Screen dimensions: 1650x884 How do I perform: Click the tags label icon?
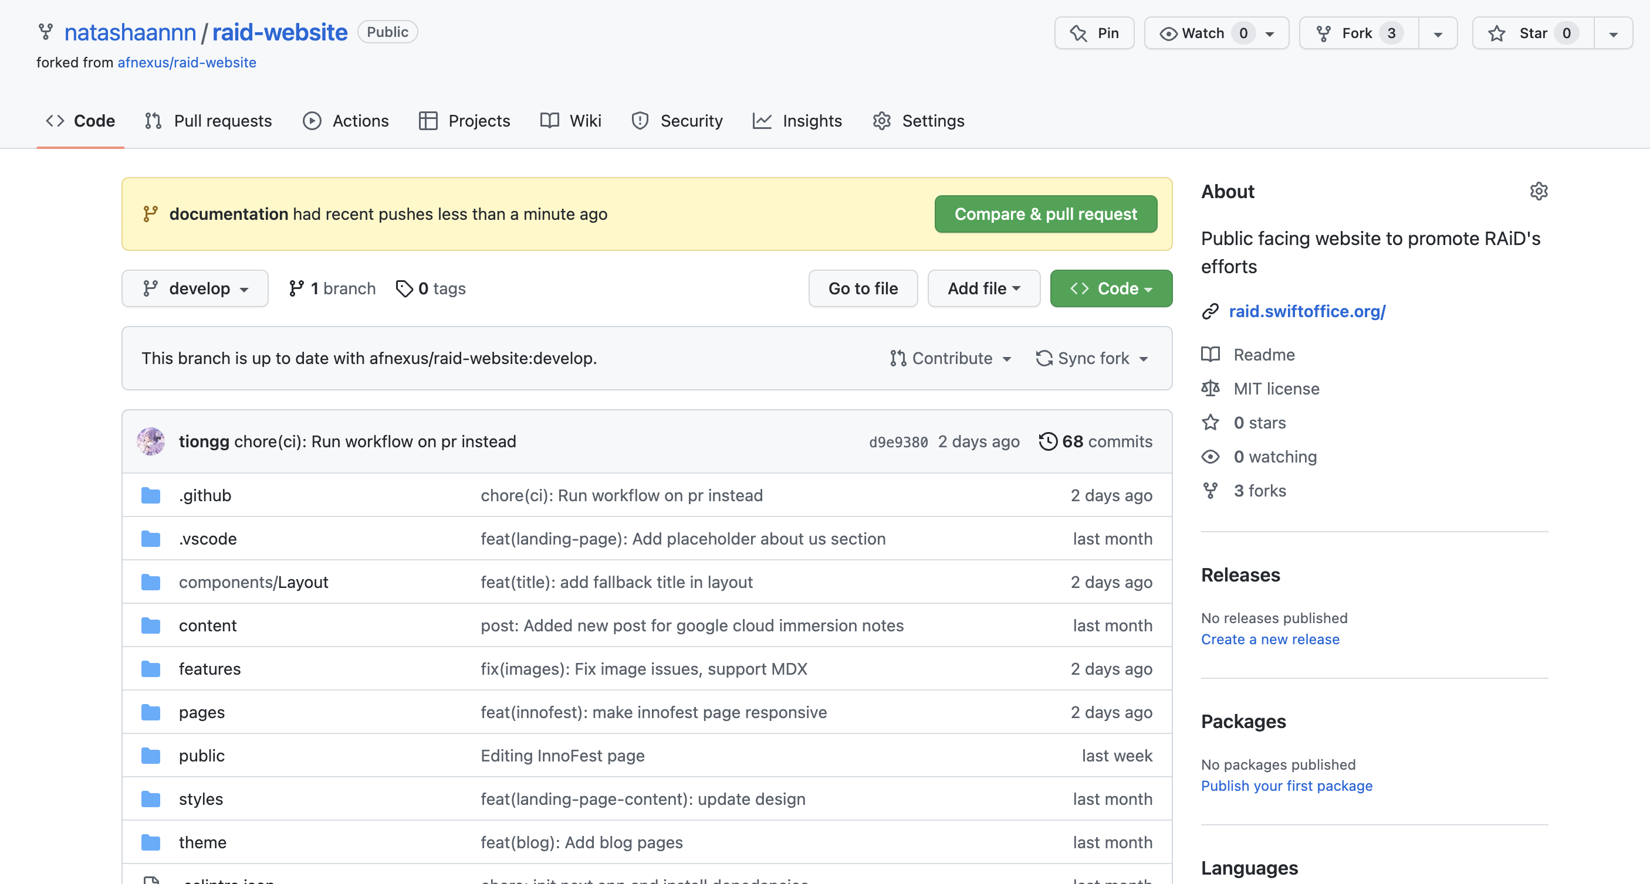pyautogui.click(x=404, y=288)
